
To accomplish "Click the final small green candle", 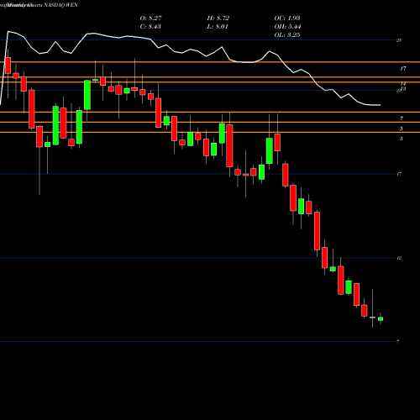I will point(381,318).
